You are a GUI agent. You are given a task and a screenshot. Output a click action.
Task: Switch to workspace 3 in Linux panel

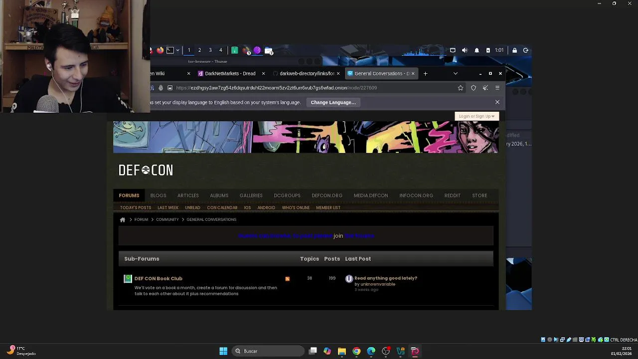point(210,50)
